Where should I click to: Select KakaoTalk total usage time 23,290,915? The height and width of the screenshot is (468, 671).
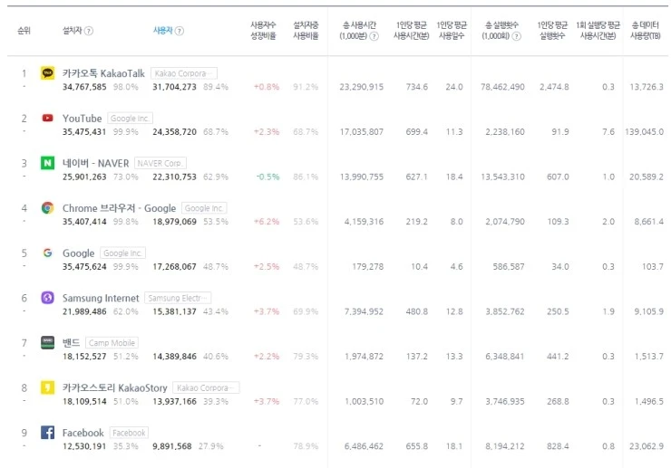pos(362,87)
